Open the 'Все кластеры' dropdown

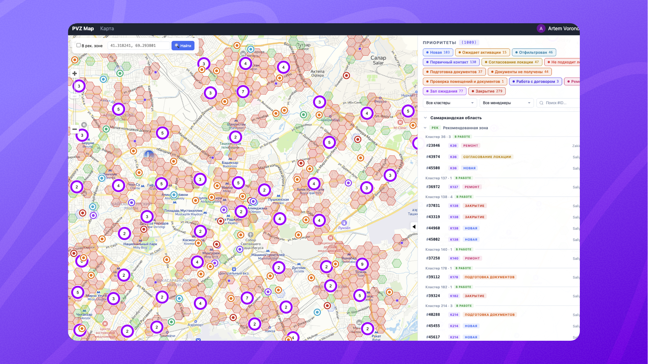[450, 103]
